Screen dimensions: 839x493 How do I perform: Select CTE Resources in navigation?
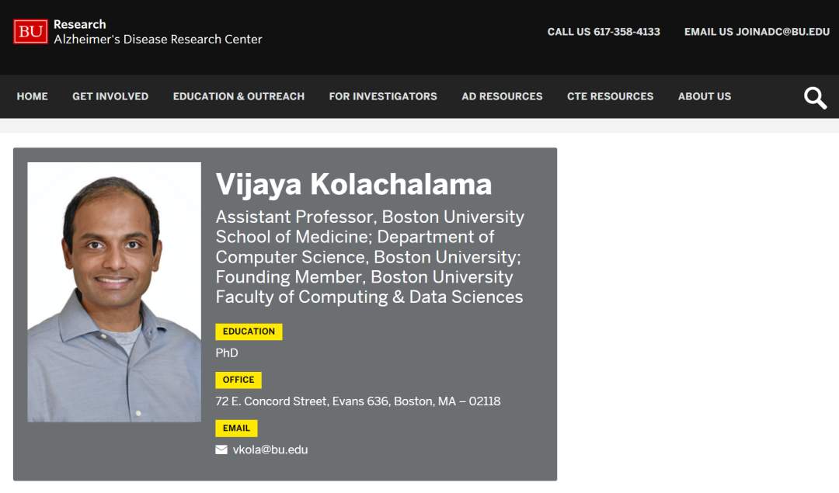(610, 96)
